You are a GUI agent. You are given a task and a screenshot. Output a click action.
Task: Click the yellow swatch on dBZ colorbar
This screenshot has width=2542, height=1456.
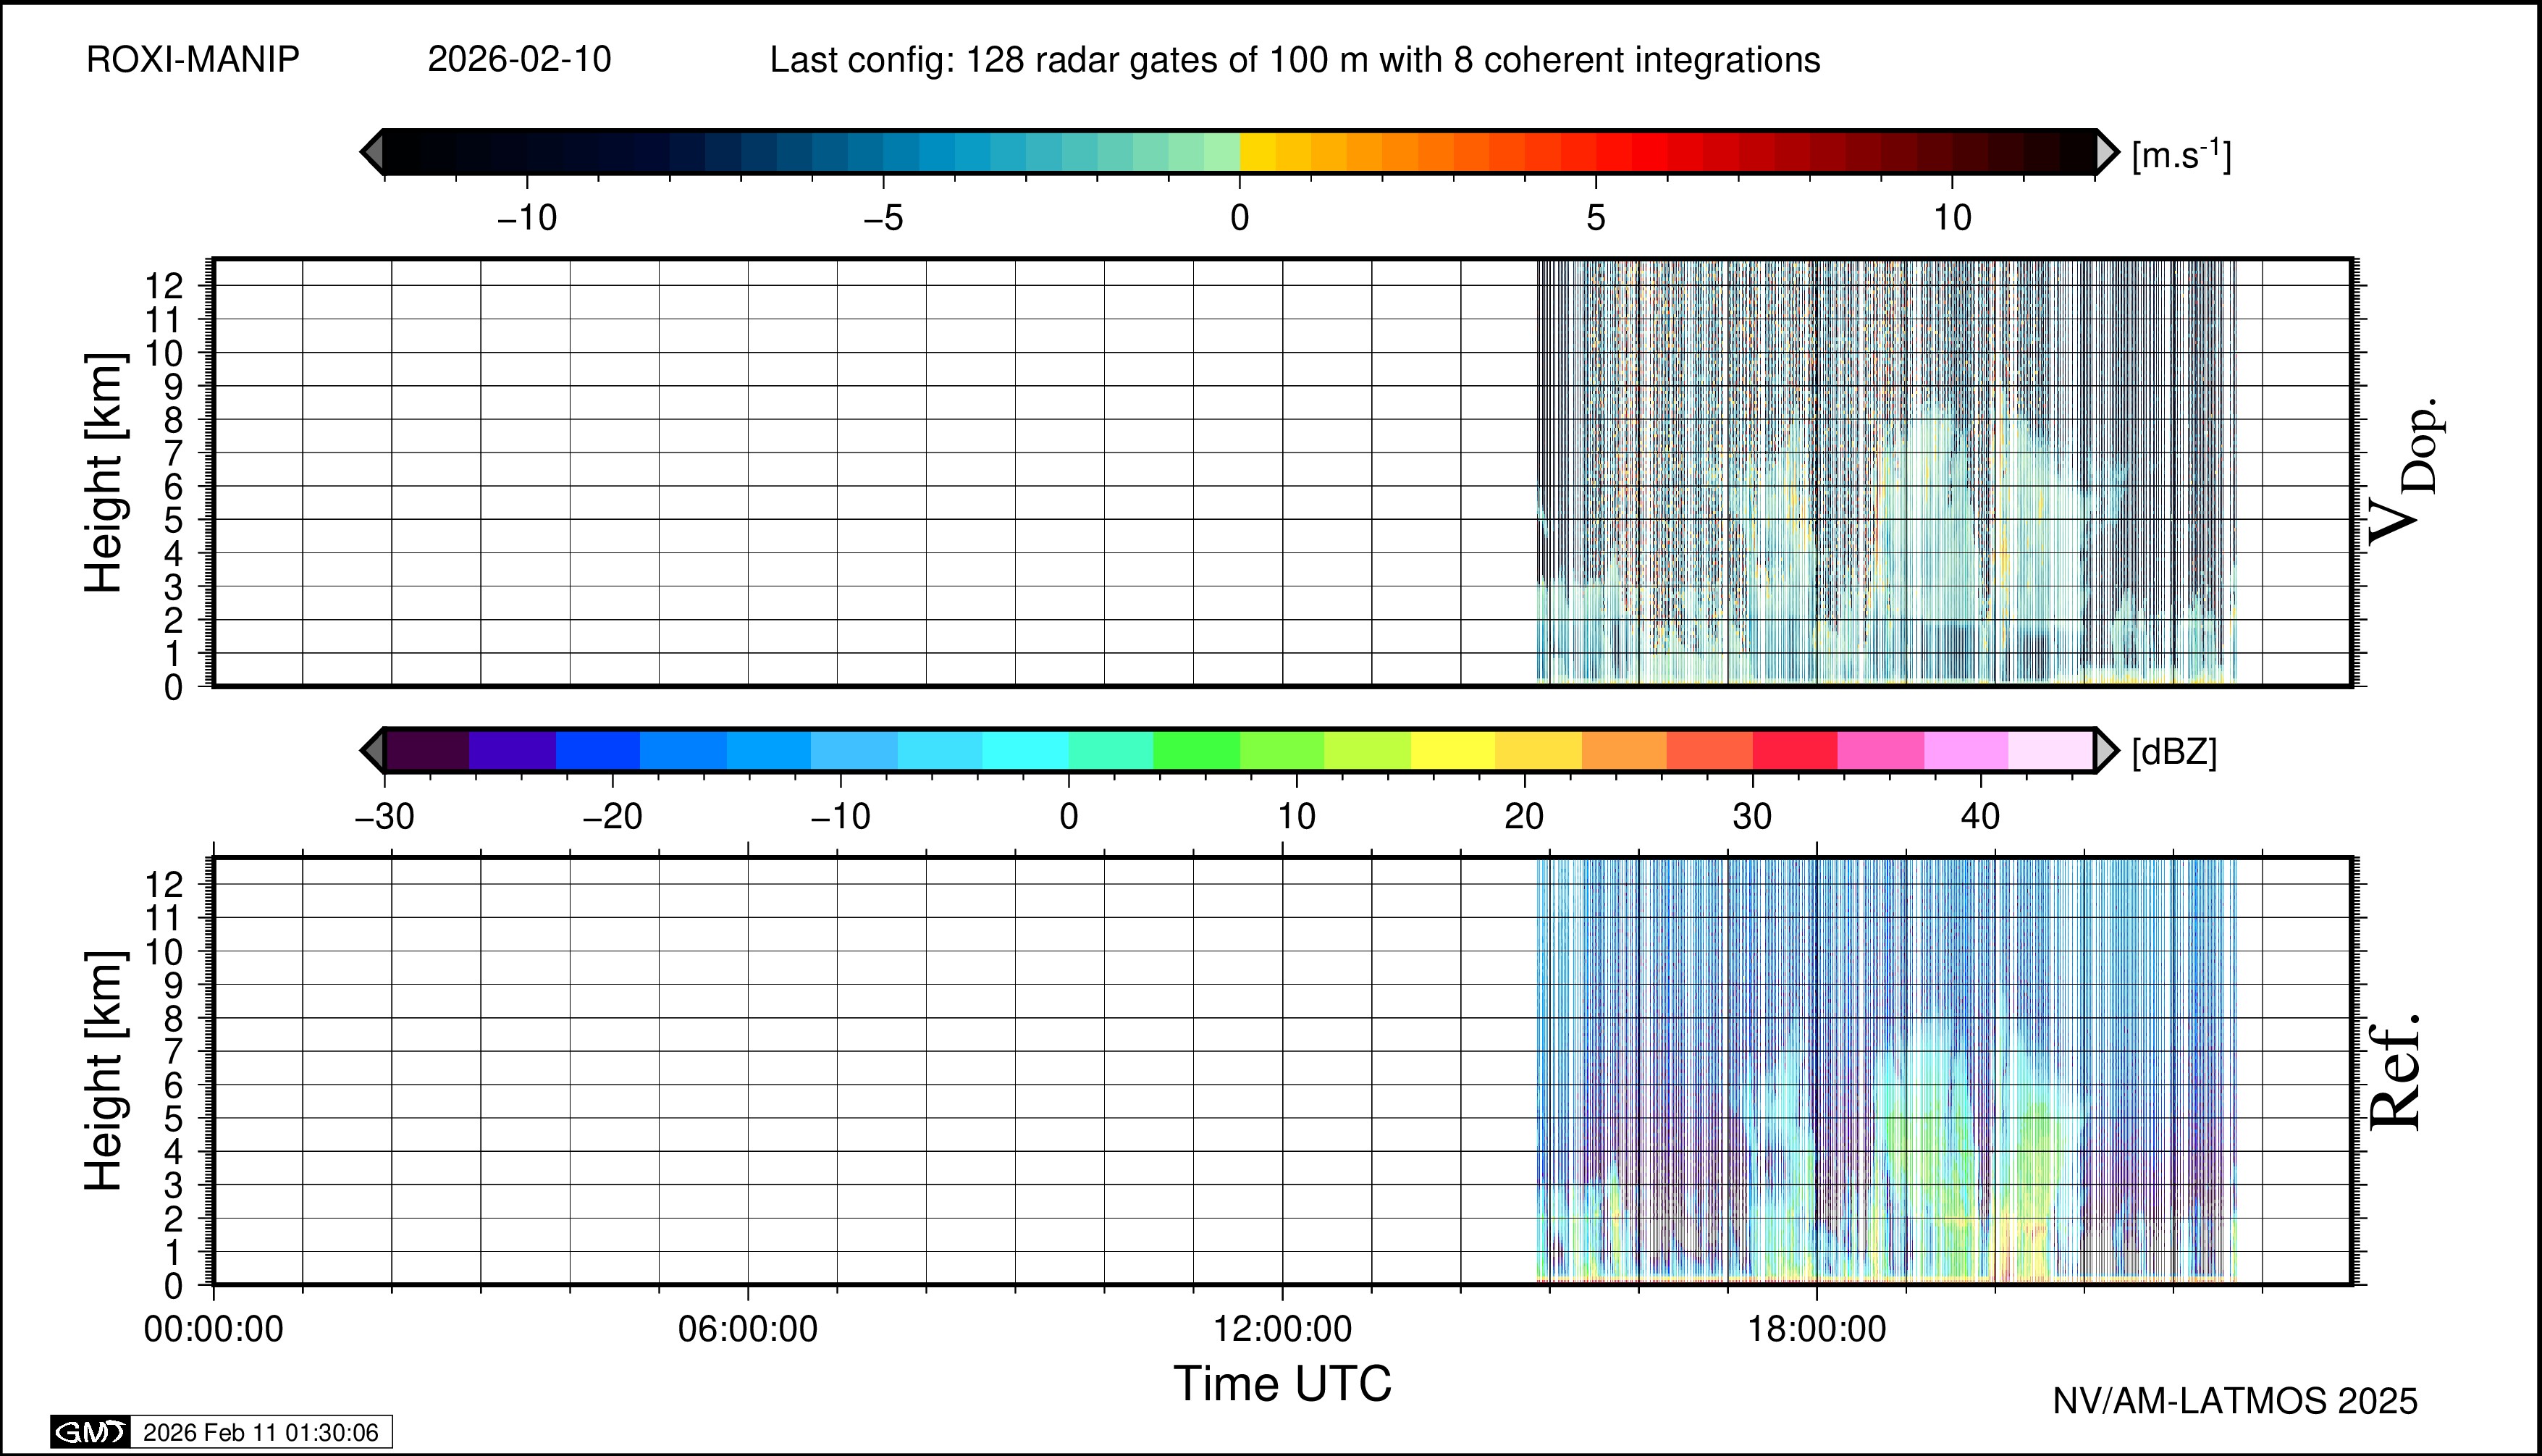coord(1452,750)
